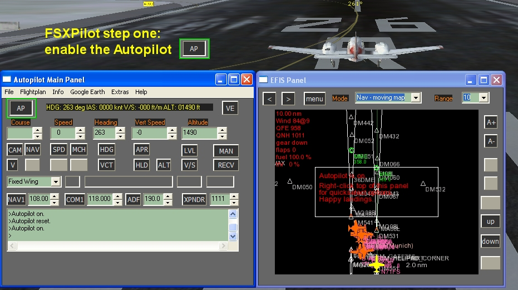Increase NAV1 frequency with up arrow

coord(55,196)
